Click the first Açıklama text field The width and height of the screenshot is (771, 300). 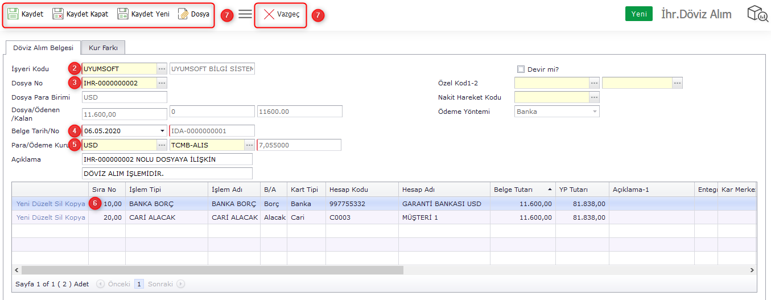(167, 159)
